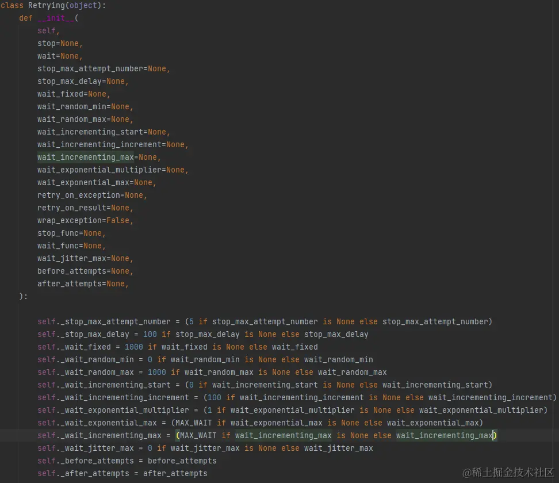Screen dimensions: 559x483
Task: Click the wait_random_max=None parameter
Action: [85, 119]
